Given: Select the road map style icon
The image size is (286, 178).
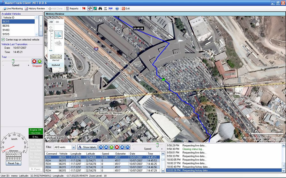Looking at the screenshot, I should point(58,35).
